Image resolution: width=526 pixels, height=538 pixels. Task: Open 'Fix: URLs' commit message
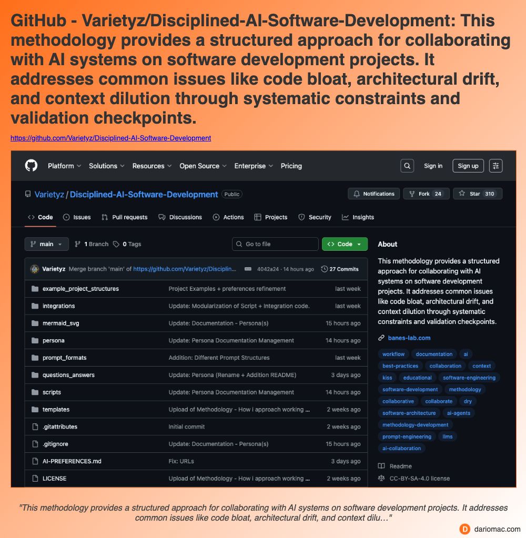click(181, 461)
